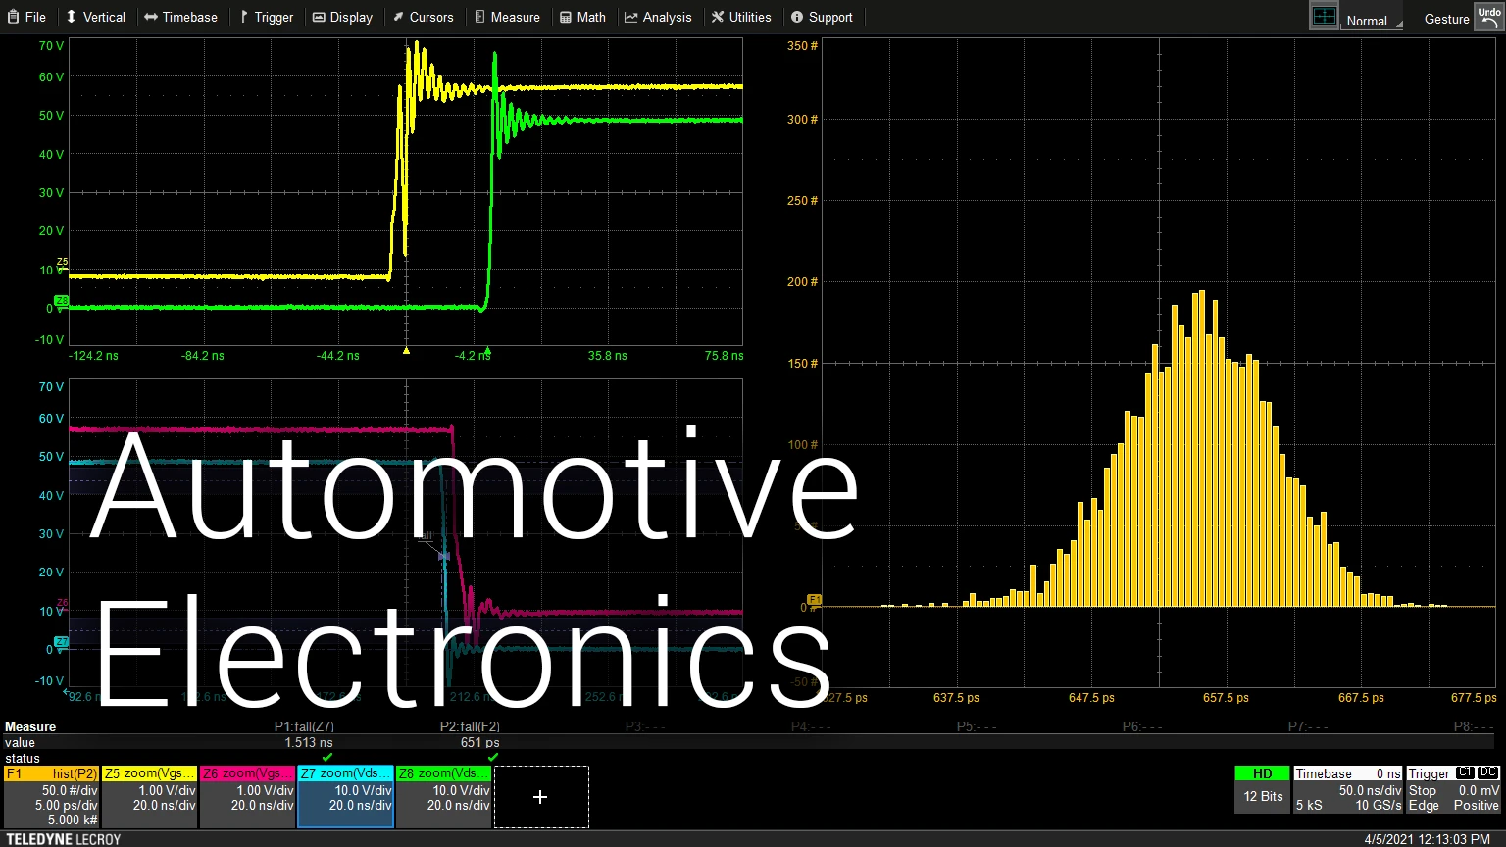The image size is (1506, 847).
Task: Open the Math menu
Action: coord(582,17)
